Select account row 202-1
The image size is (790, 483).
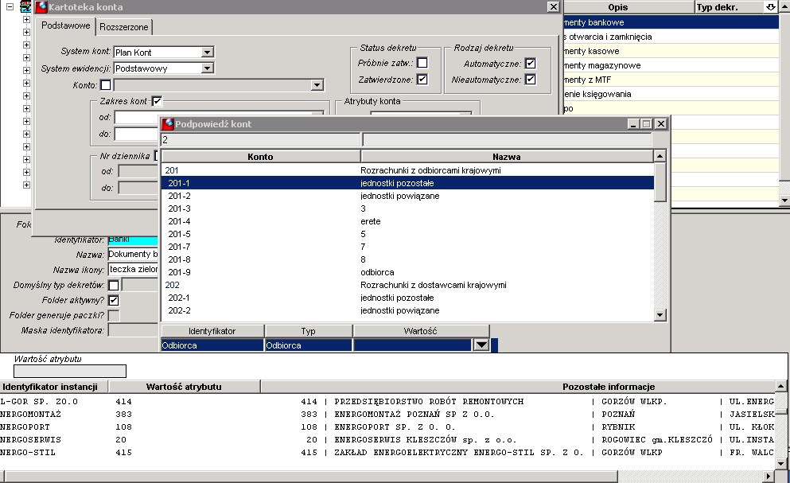pos(407,298)
